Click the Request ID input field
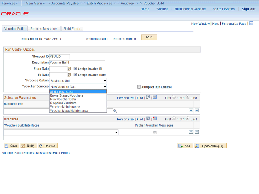The image size is (259, 194). tap(59, 57)
